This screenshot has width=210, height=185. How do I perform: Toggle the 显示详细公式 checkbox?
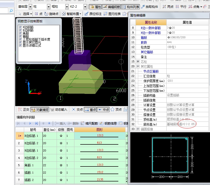(x=20, y=46)
